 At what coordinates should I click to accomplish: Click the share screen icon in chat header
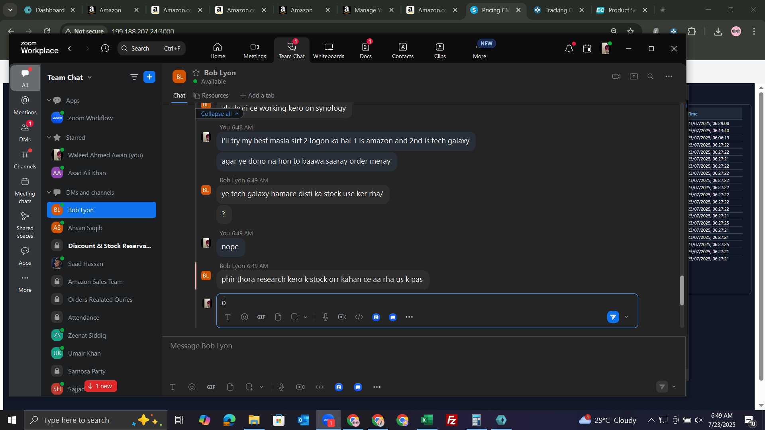click(634, 76)
